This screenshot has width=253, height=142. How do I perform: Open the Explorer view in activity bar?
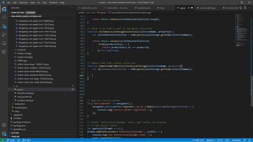point(4,9)
